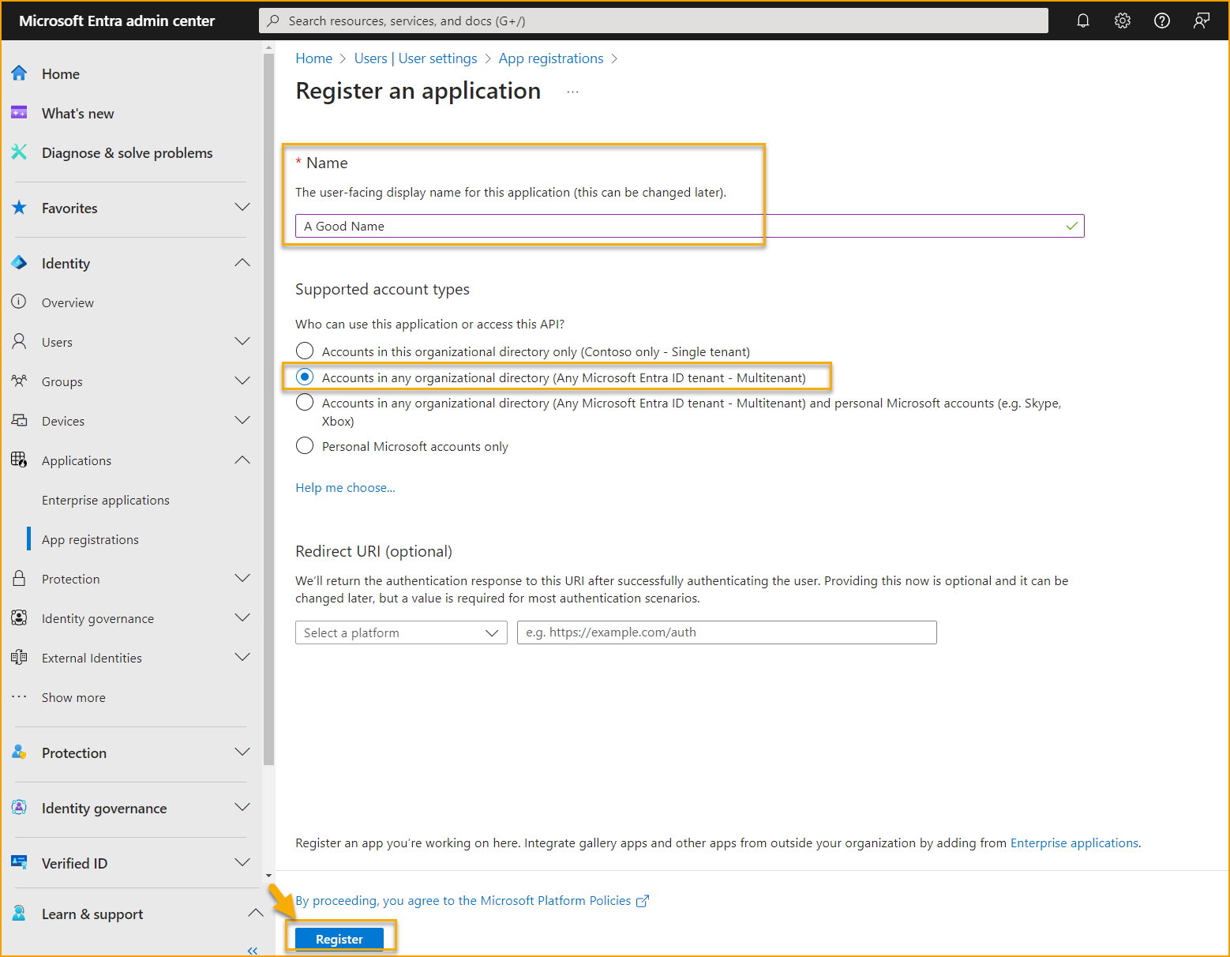This screenshot has width=1230, height=957.
Task: Select single tenant Contoso only radio
Action: (305, 351)
